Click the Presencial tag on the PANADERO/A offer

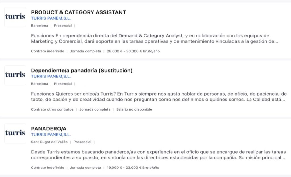coord(82,142)
